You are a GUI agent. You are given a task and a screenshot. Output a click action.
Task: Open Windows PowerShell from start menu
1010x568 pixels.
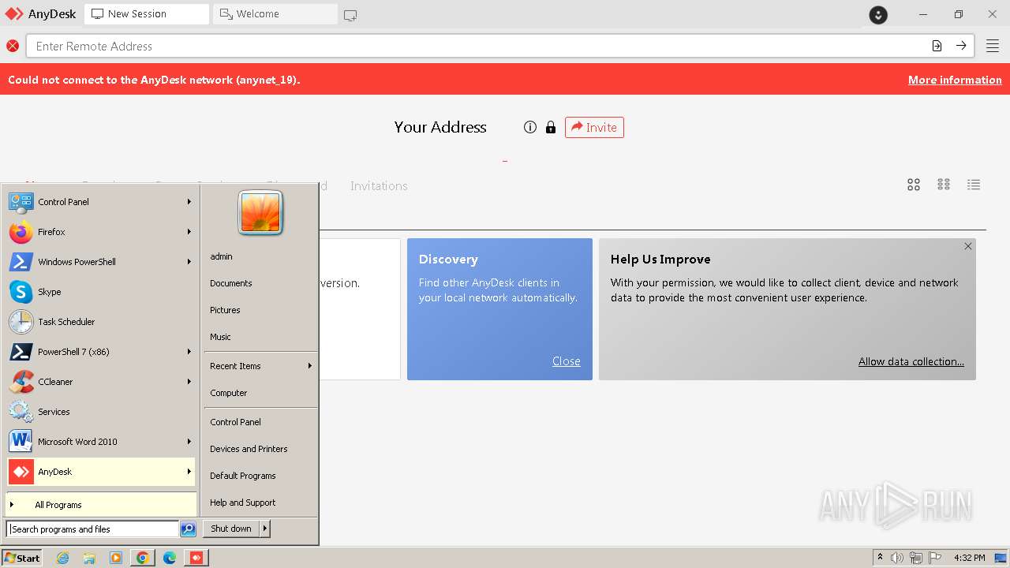(101, 262)
